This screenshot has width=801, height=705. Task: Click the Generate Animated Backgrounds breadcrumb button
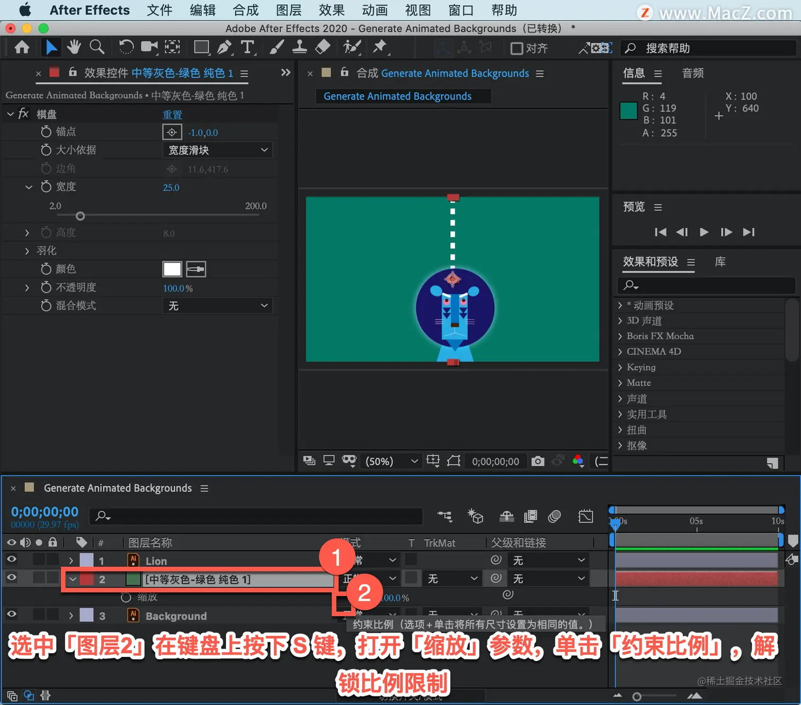pyautogui.click(x=403, y=96)
